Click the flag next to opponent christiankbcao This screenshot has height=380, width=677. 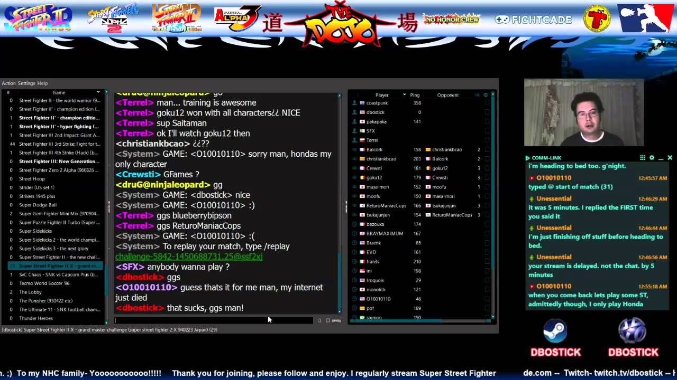click(x=428, y=150)
